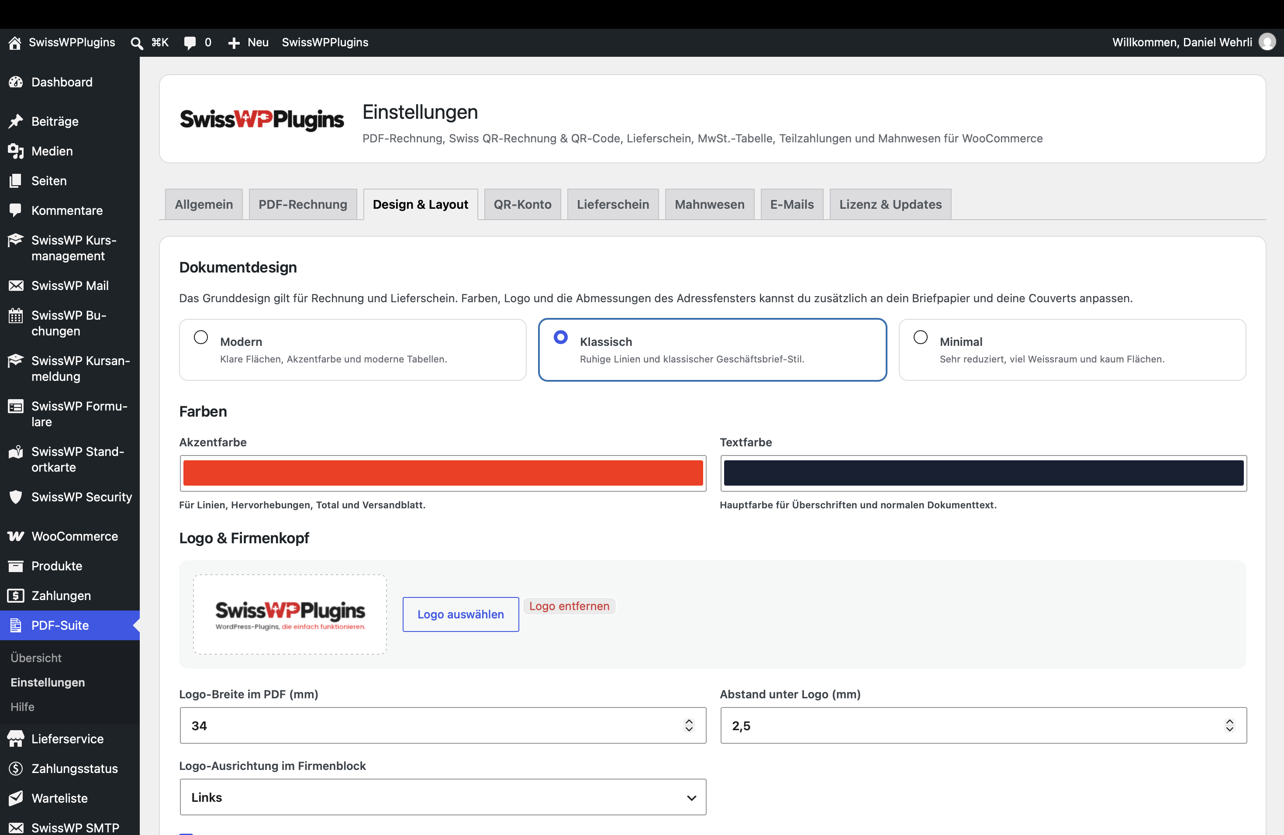1284x835 pixels.
Task: Select the Modern design radio button
Action: pyautogui.click(x=201, y=338)
